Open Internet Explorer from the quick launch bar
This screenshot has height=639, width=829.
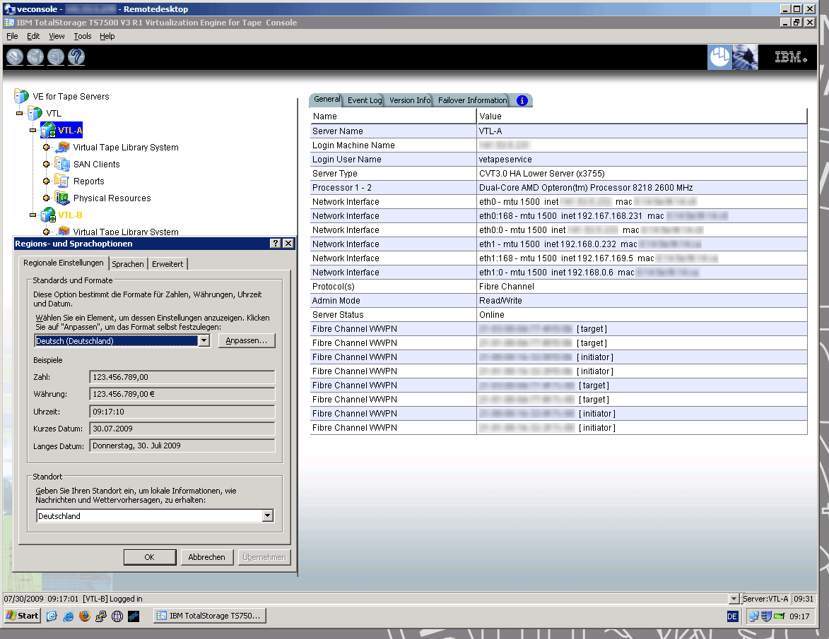(x=68, y=616)
